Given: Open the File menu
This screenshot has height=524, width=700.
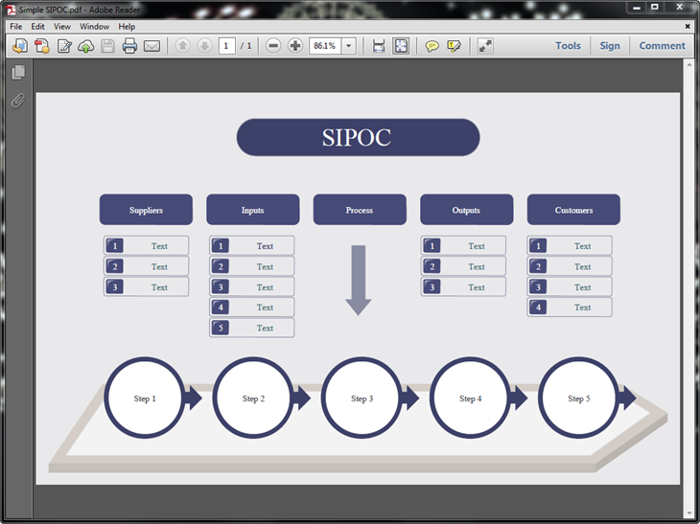Looking at the screenshot, I should click(15, 26).
